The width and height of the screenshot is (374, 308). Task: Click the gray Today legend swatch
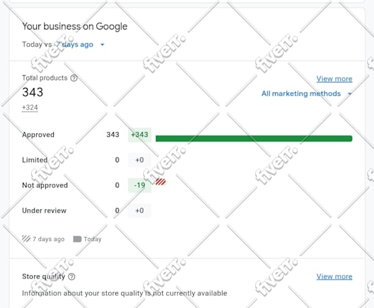77,239
